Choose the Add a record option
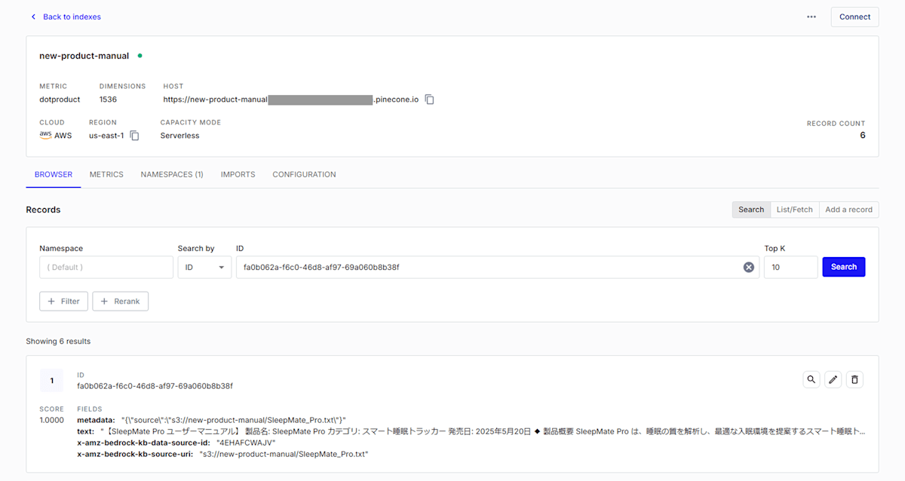905x481 pixels. coord(848,210)
